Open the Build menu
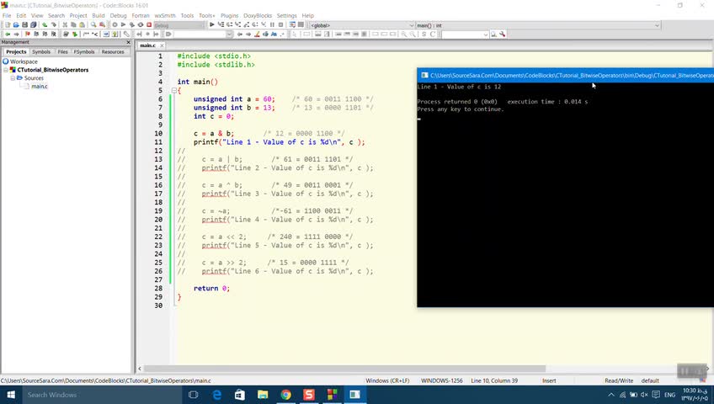This screenshot has height=404, width=714. (99, 15)
